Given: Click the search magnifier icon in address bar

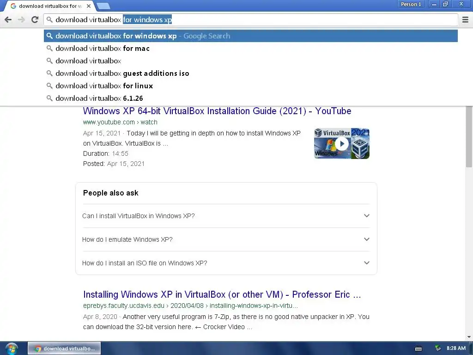Looking at the screenshot, I should (x=49, y=19).
